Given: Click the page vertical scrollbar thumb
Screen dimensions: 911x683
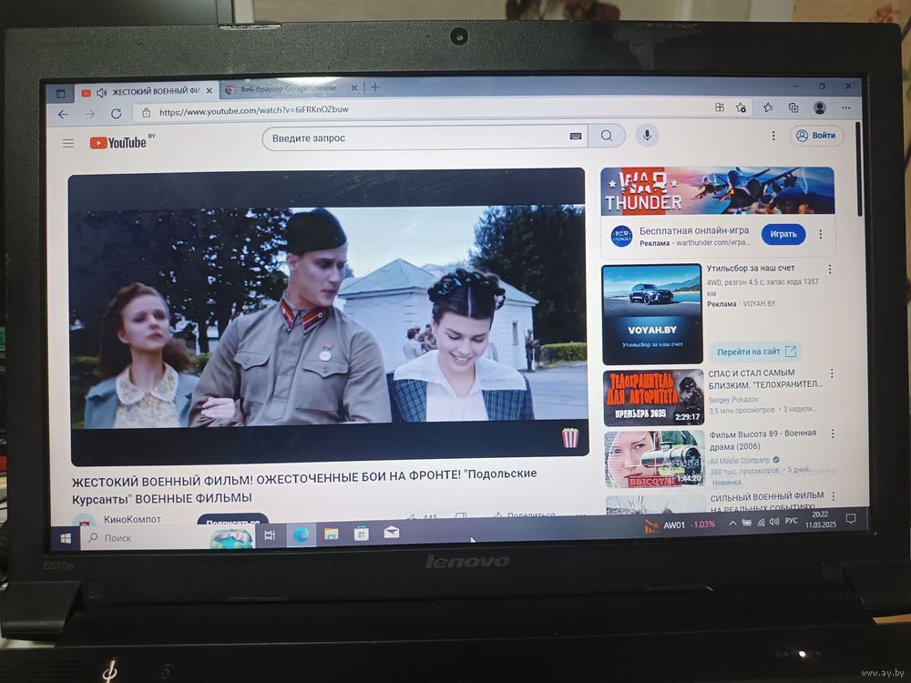Looking at the screenshot, I should (x=857, y=168).
